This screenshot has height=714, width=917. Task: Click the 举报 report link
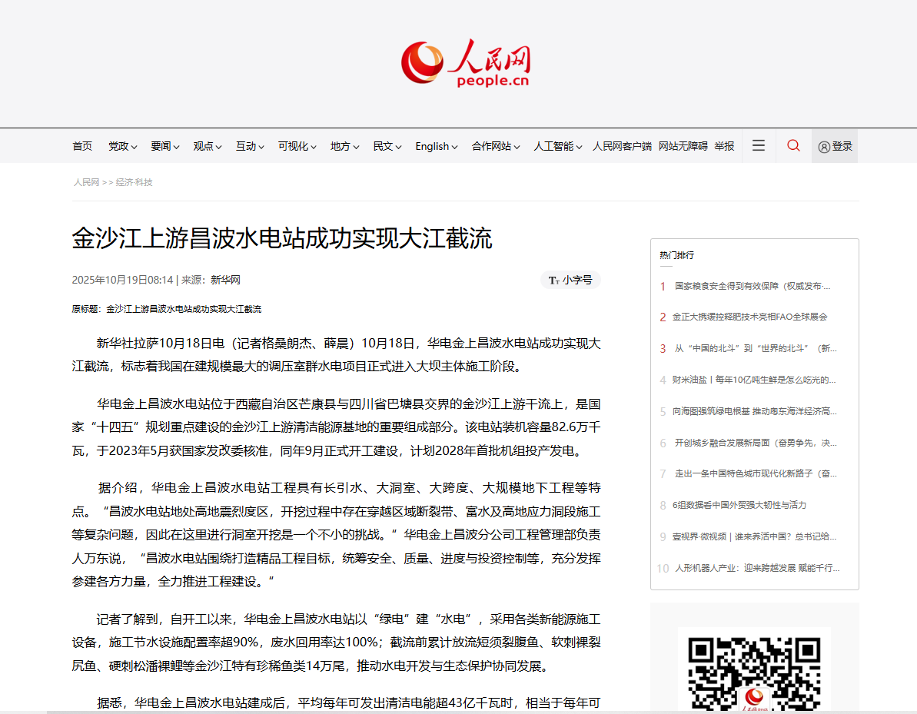point(724,146)
